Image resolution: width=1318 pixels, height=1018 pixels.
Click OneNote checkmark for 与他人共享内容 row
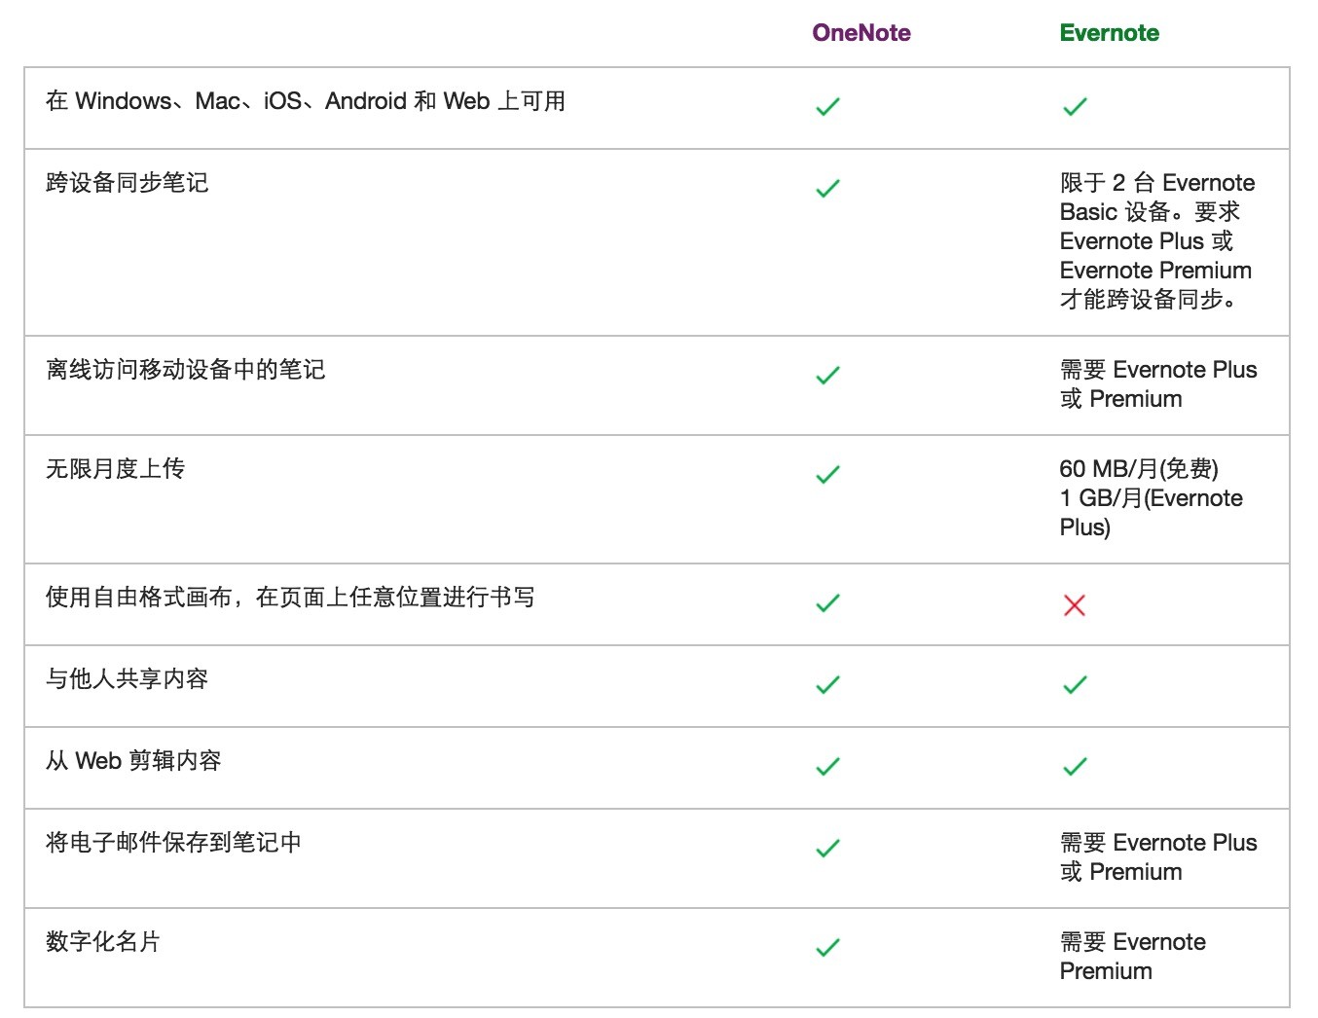827,684
